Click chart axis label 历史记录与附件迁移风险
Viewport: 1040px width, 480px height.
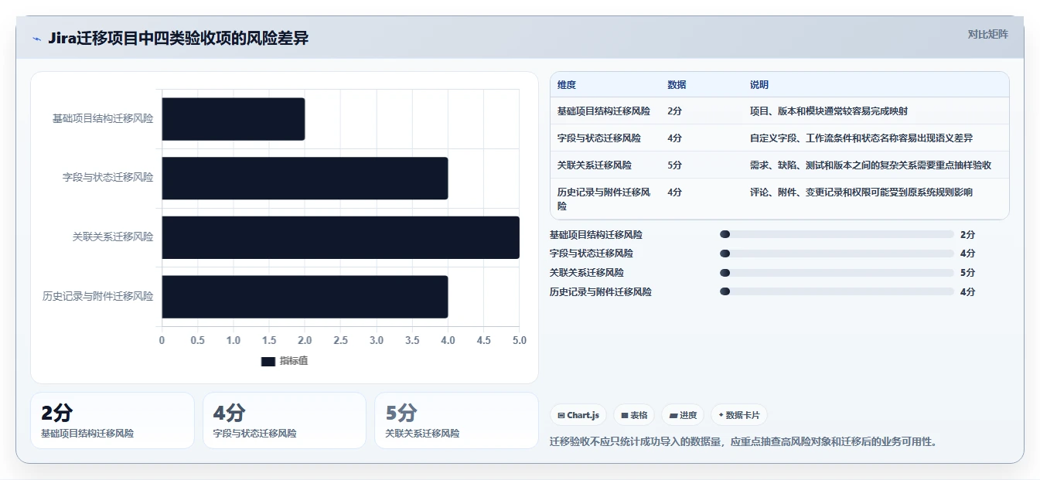pyautogui.click(x=98, y=297)
